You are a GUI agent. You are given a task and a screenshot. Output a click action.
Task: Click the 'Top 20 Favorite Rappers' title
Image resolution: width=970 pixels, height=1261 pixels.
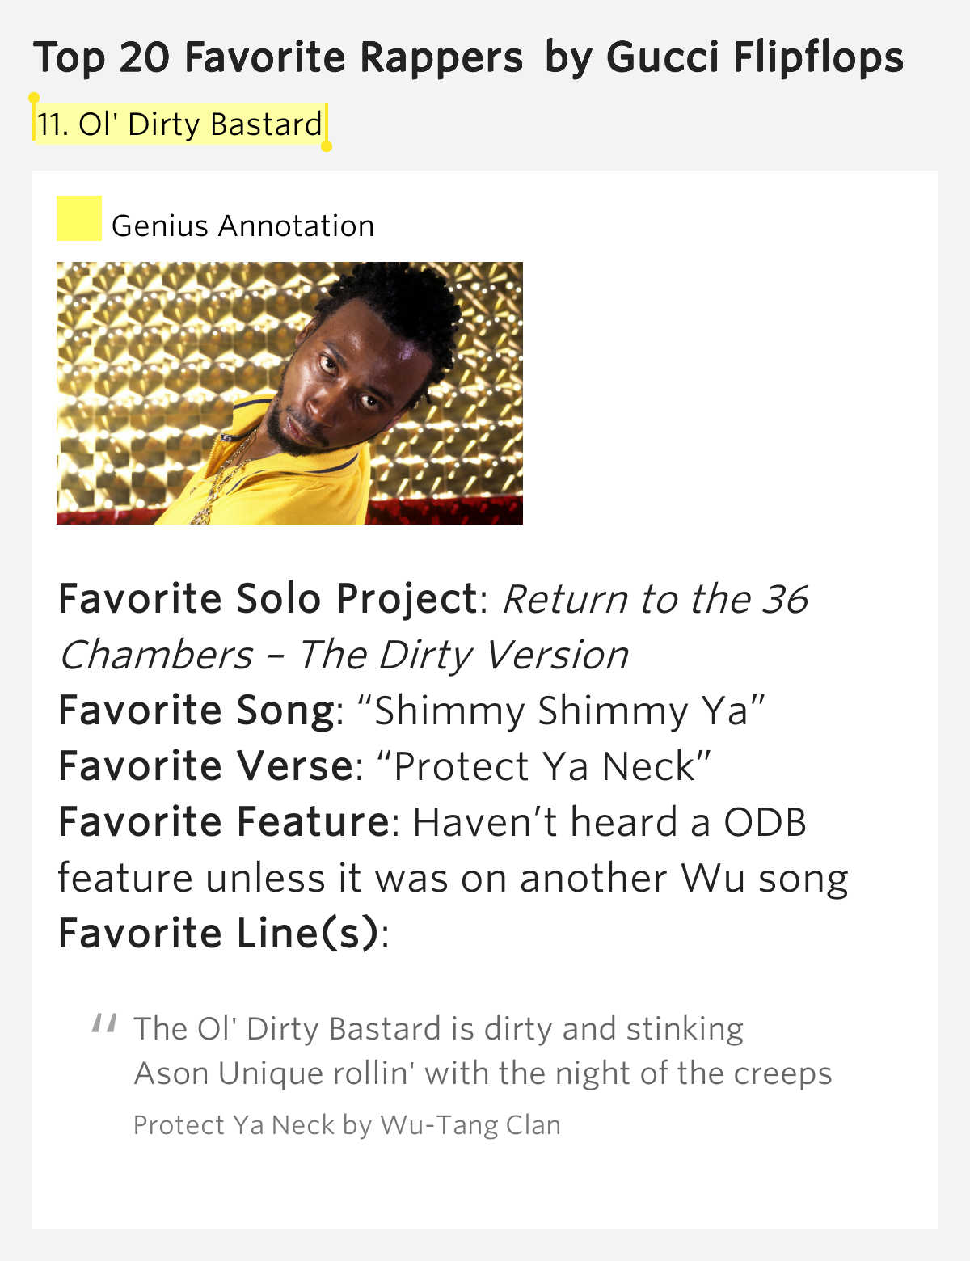278,57
